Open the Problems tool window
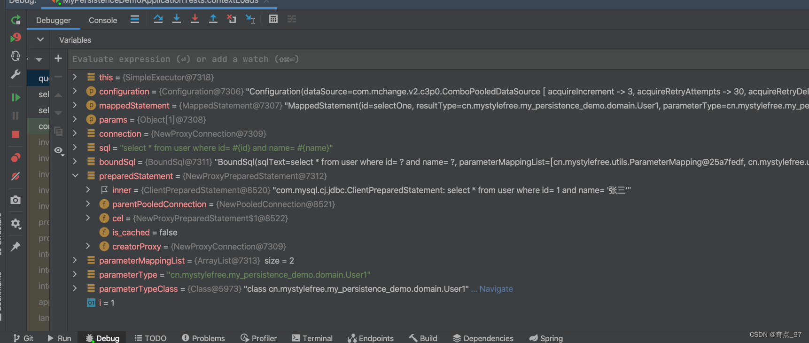 (203, 338)
